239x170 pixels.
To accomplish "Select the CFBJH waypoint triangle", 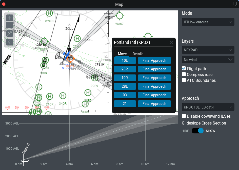I will (x=99, y=61).
